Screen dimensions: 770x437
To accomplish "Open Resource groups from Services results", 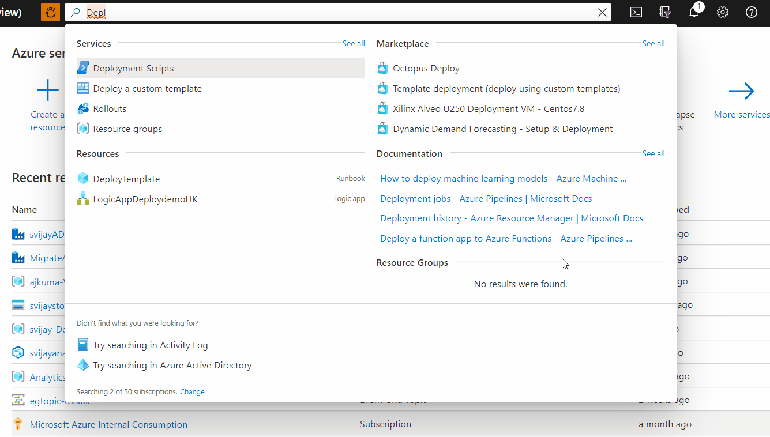I will (127, 129).
